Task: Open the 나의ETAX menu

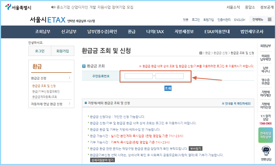Action: [155, 32]
